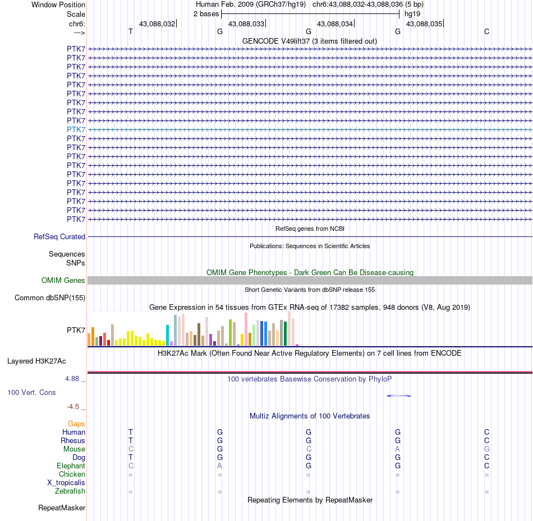
Task: Click the 4.88 upper scale value
Action: point(72,379)
